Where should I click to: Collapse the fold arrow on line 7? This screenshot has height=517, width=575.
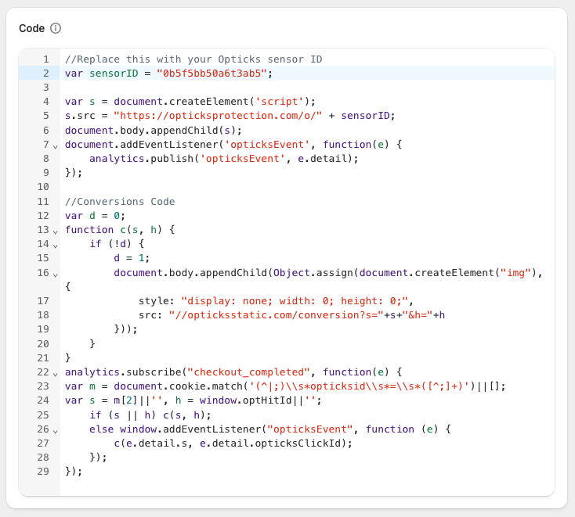56,146
